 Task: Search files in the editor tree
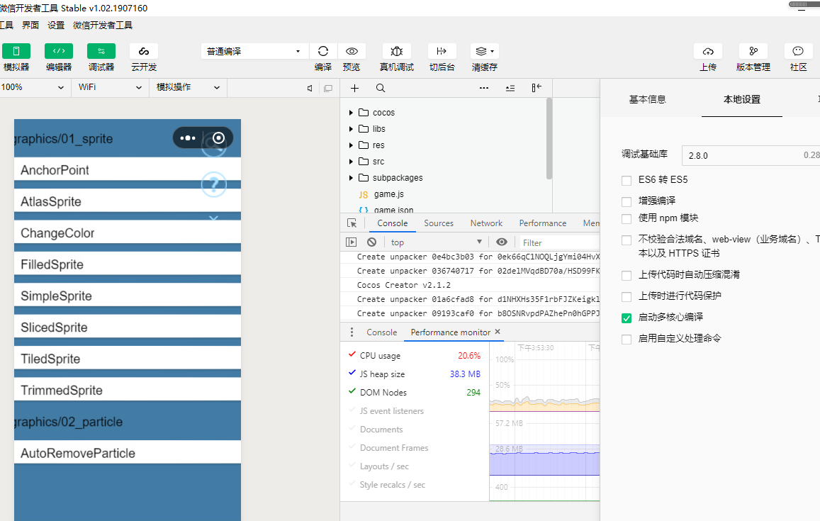(381, 89)
